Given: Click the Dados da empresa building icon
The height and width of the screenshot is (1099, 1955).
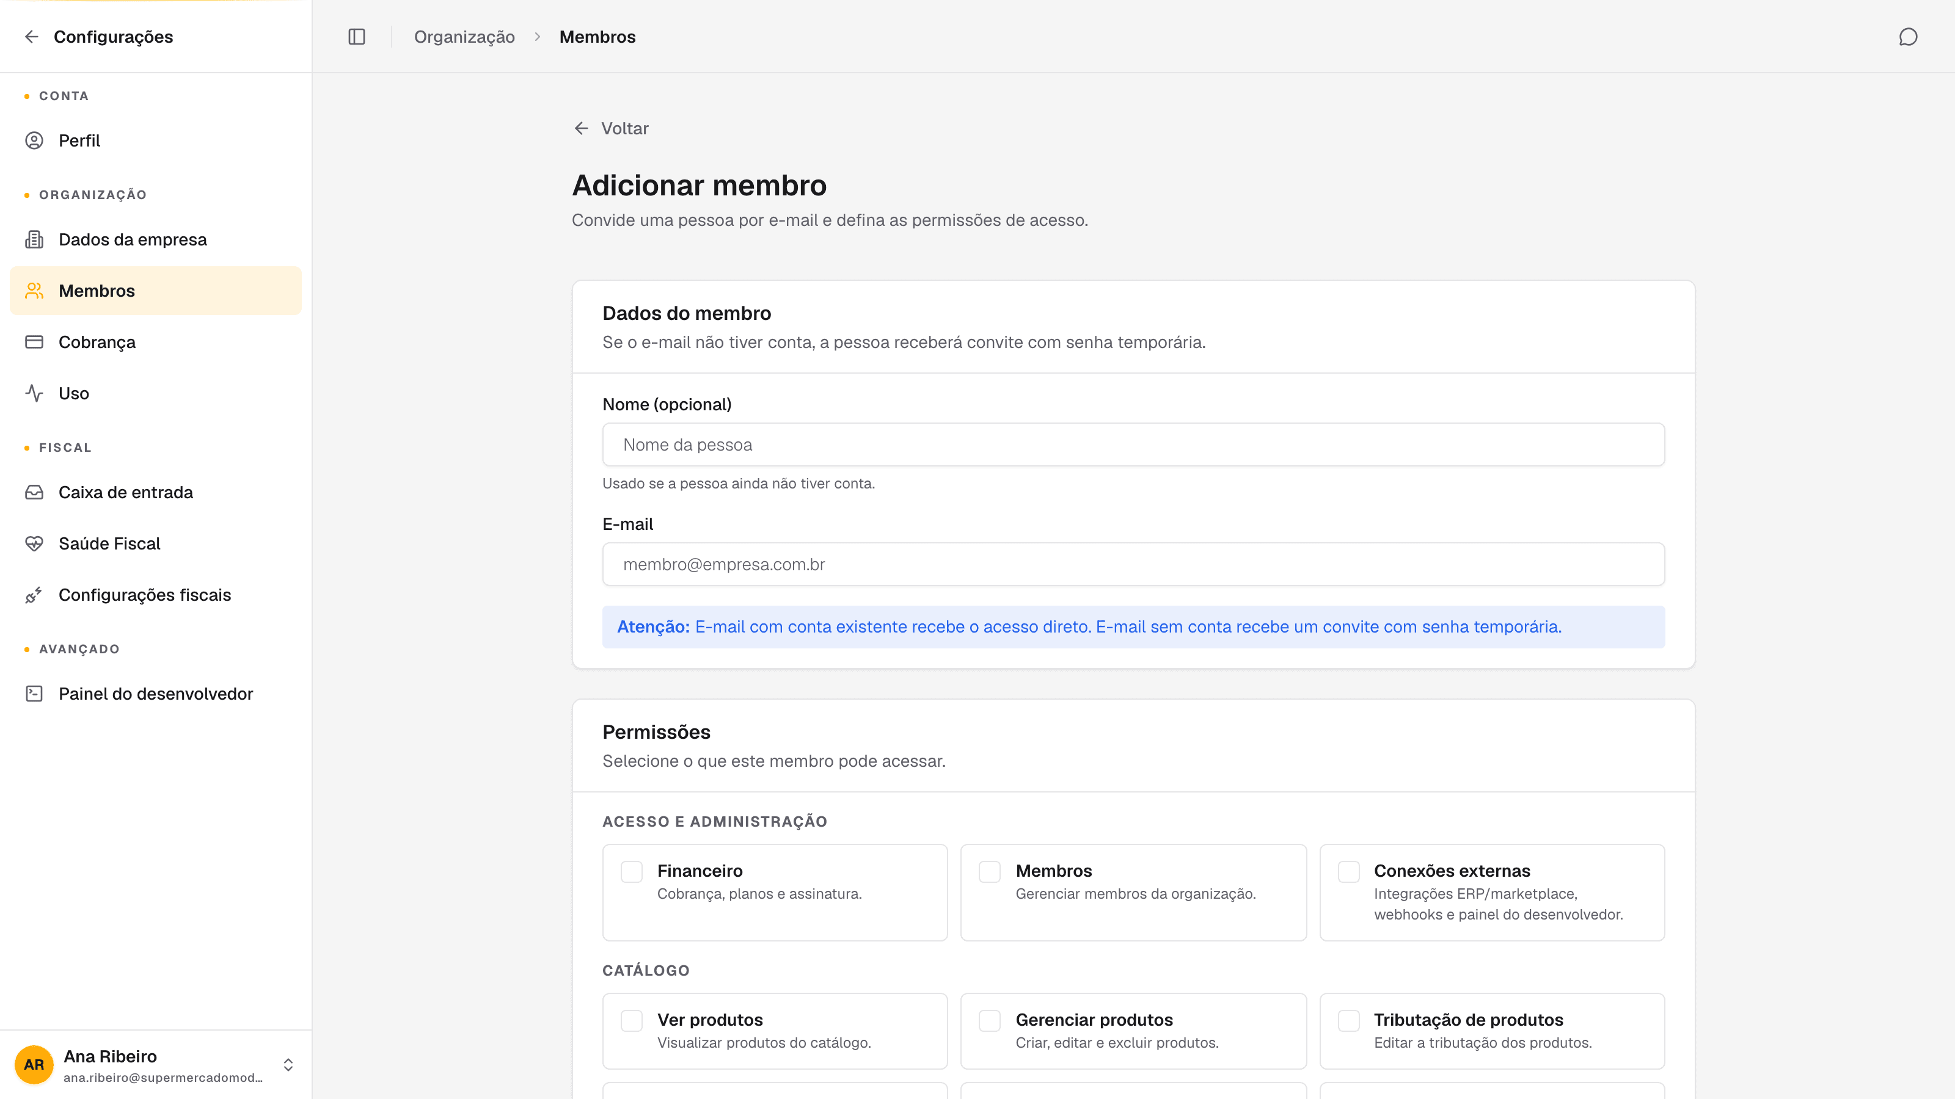Looking at the screenshot, I should click(x=34, y=240).
